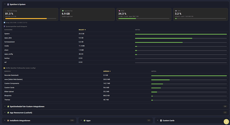Image resolution: width=230 pixels, height=125 pixels.
Task: Select the share category row
Action: [x=116, y=50]
